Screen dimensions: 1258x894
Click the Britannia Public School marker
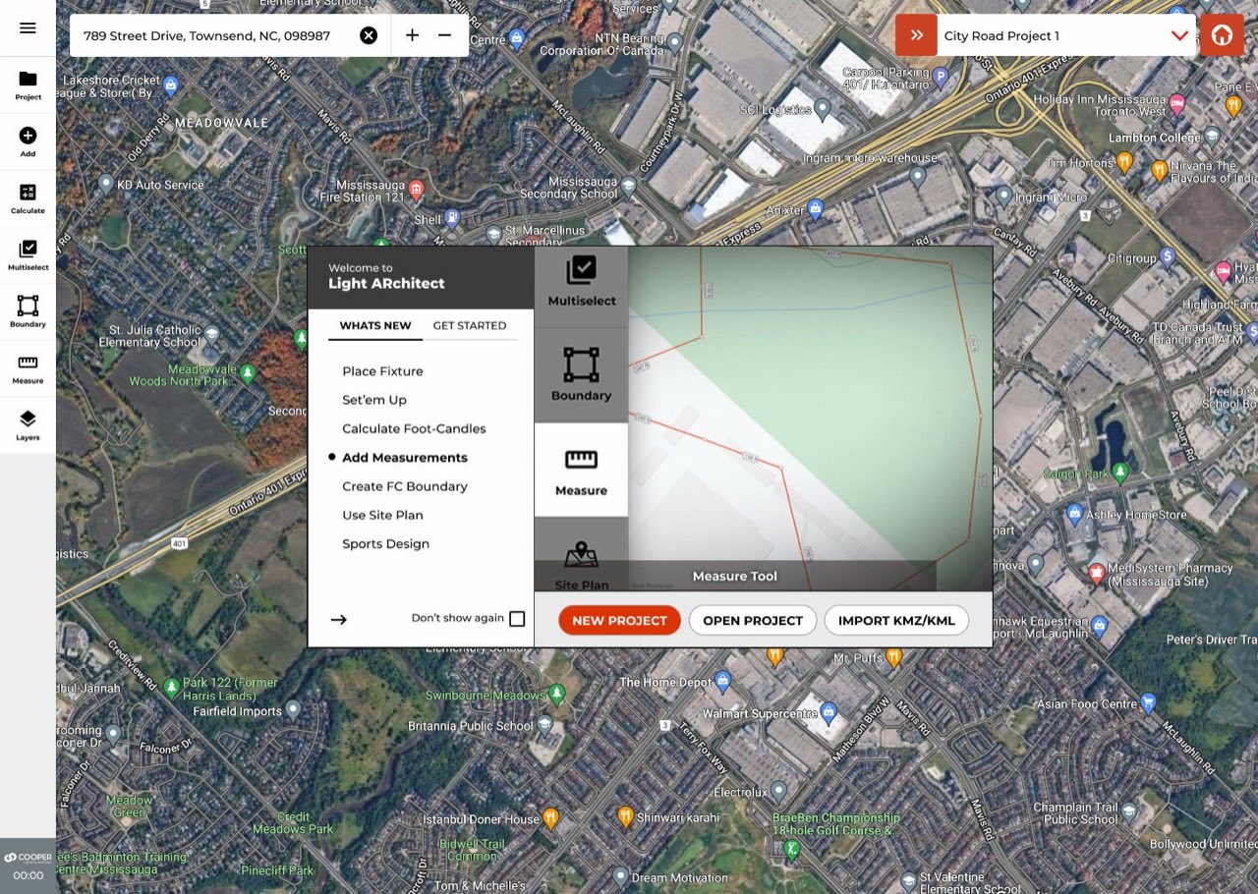click(544, 725)
